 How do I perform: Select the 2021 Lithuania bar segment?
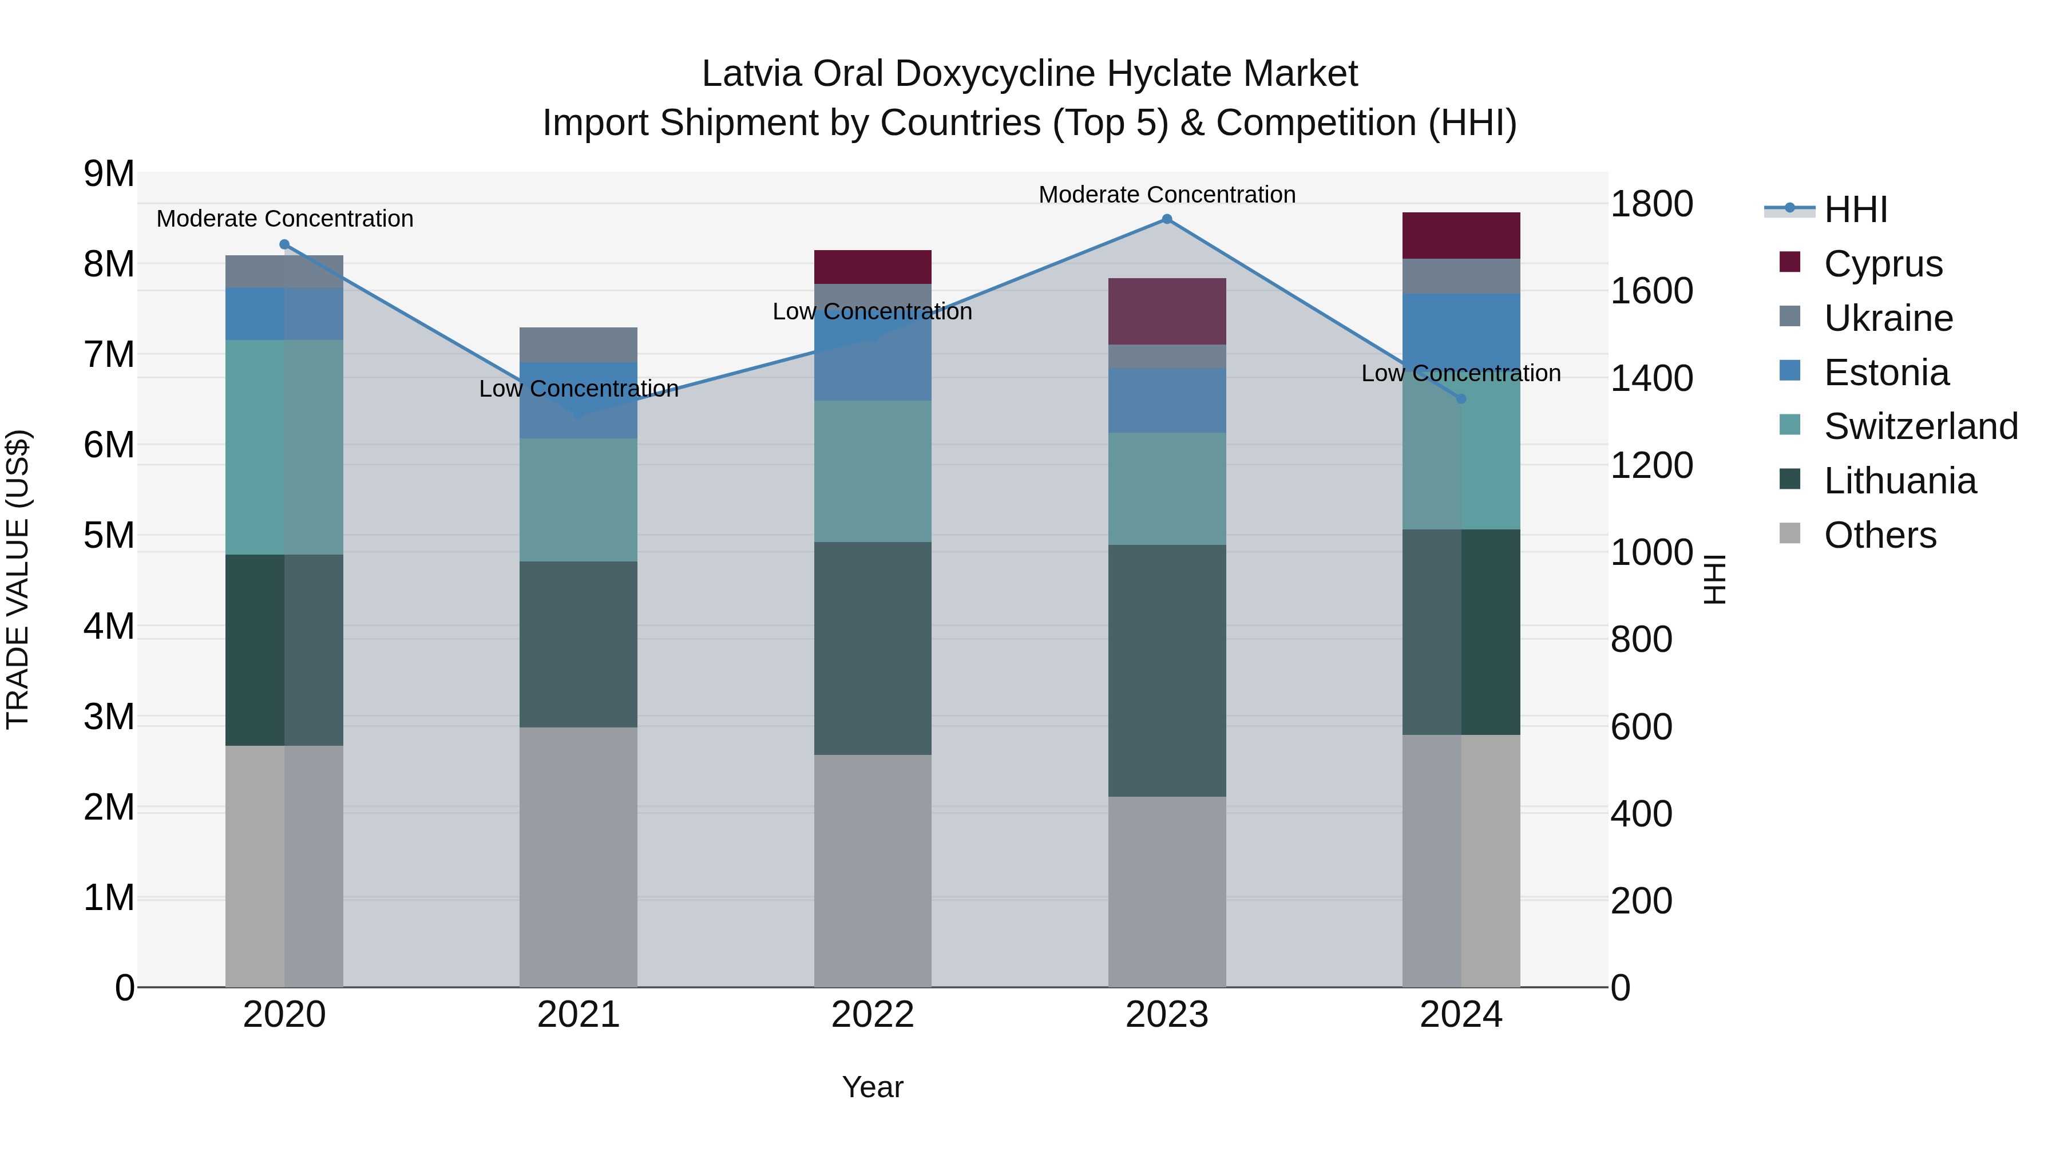(578, 644)
